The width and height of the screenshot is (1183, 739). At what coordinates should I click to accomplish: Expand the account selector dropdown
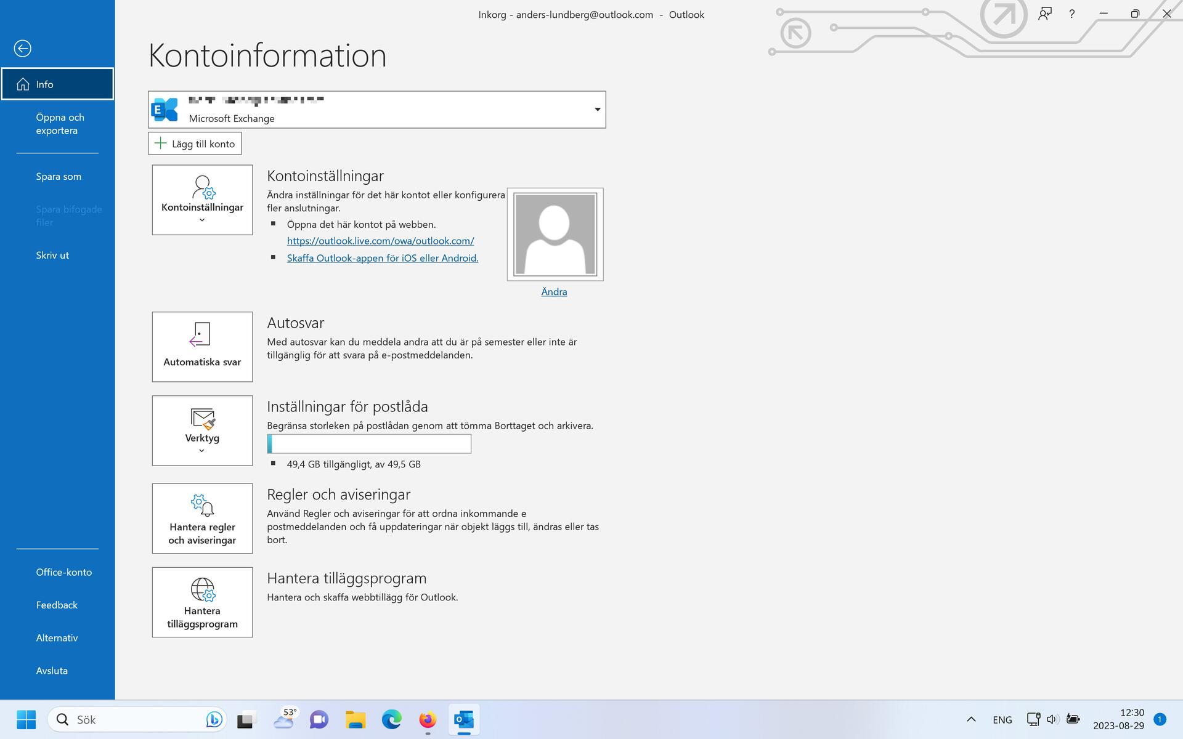[x=596, y=109]
